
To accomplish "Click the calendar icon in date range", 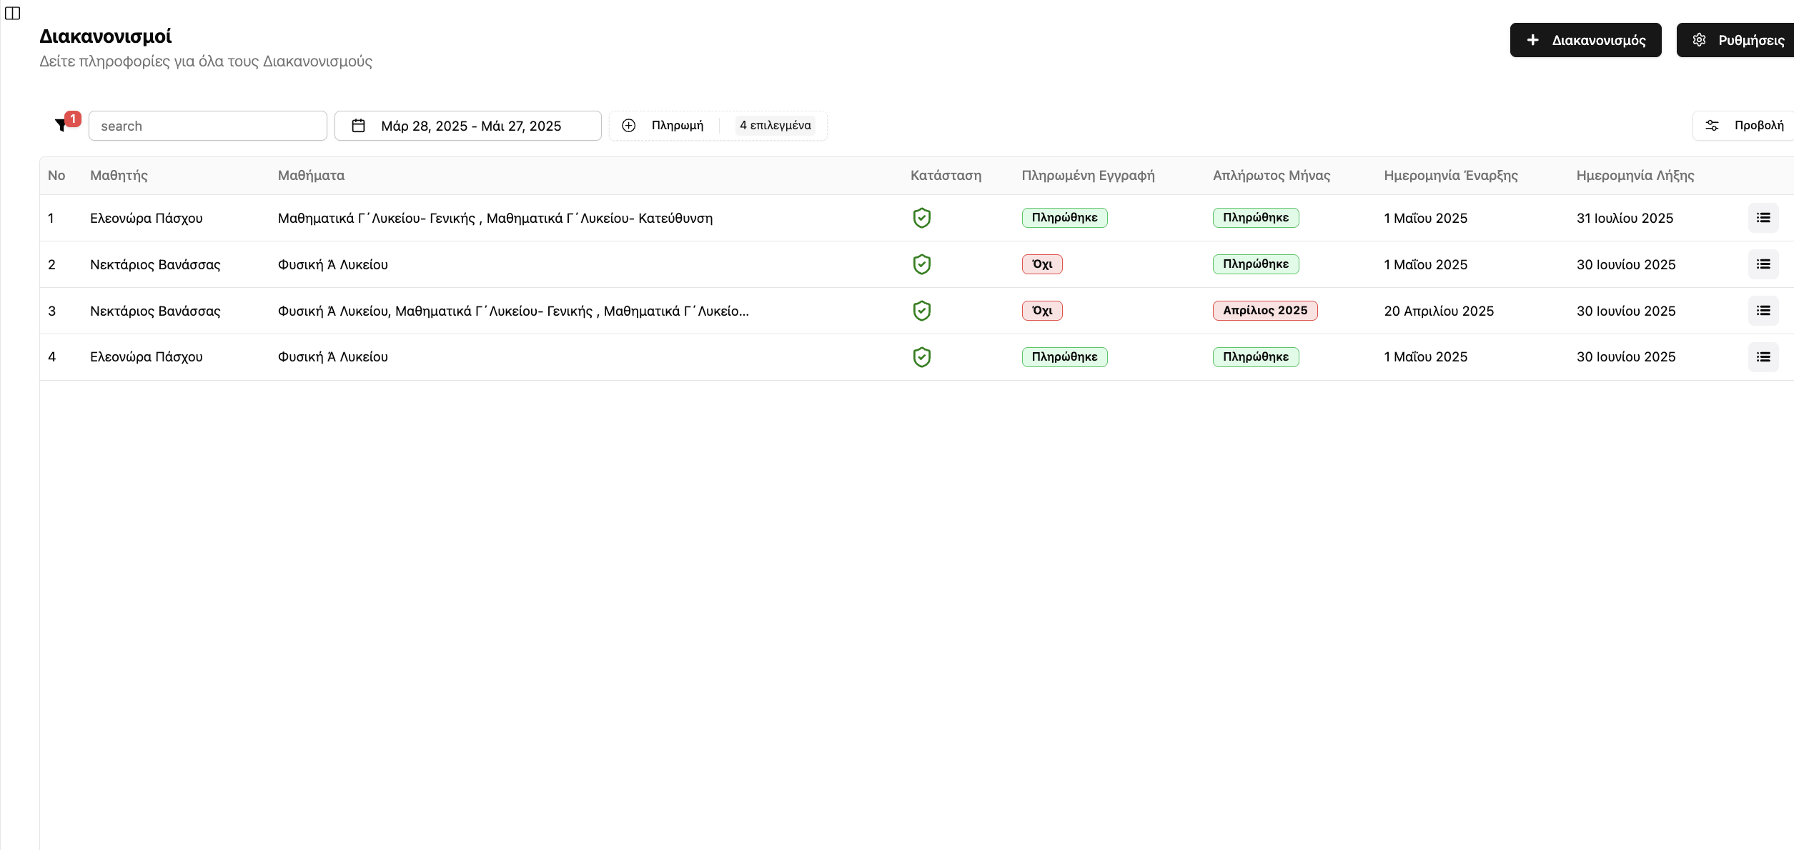I will (x=359, y=126).
